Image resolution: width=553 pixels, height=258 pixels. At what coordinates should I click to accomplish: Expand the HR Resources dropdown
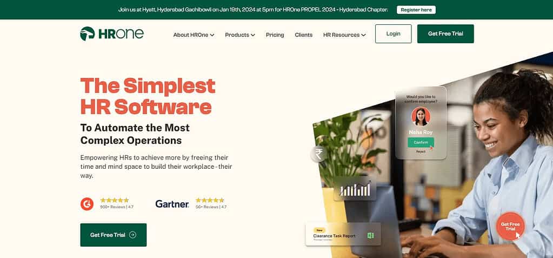(x=344, y=35)
